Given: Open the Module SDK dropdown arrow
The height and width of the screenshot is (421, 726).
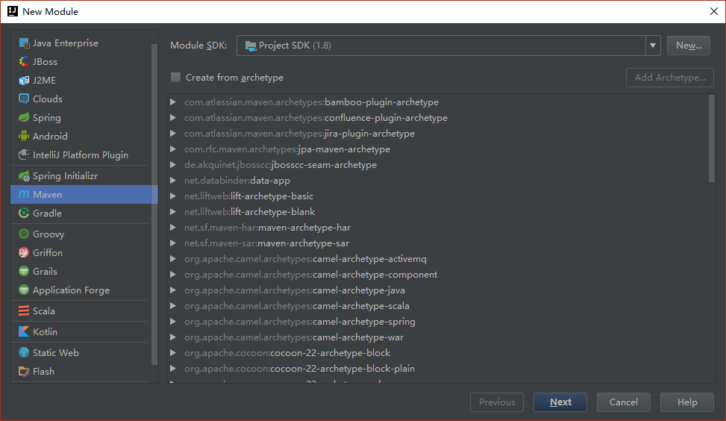Looking at the screenshot, I should [x=653, y=46].
